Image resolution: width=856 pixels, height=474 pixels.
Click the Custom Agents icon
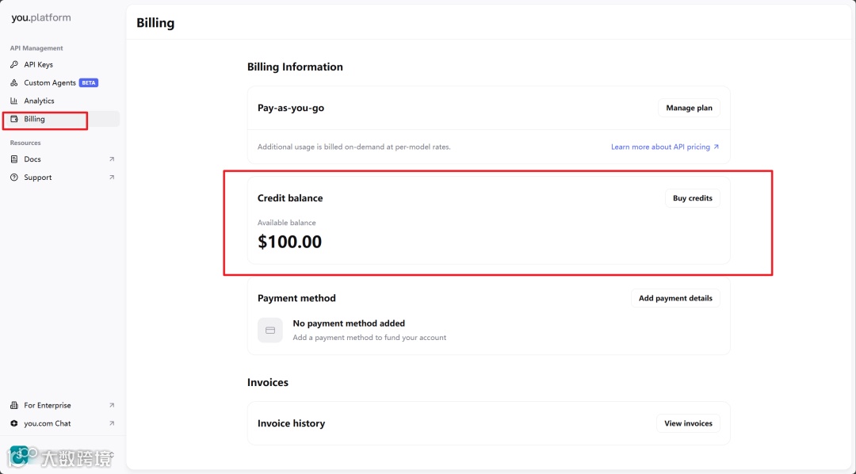click(14, 83)
